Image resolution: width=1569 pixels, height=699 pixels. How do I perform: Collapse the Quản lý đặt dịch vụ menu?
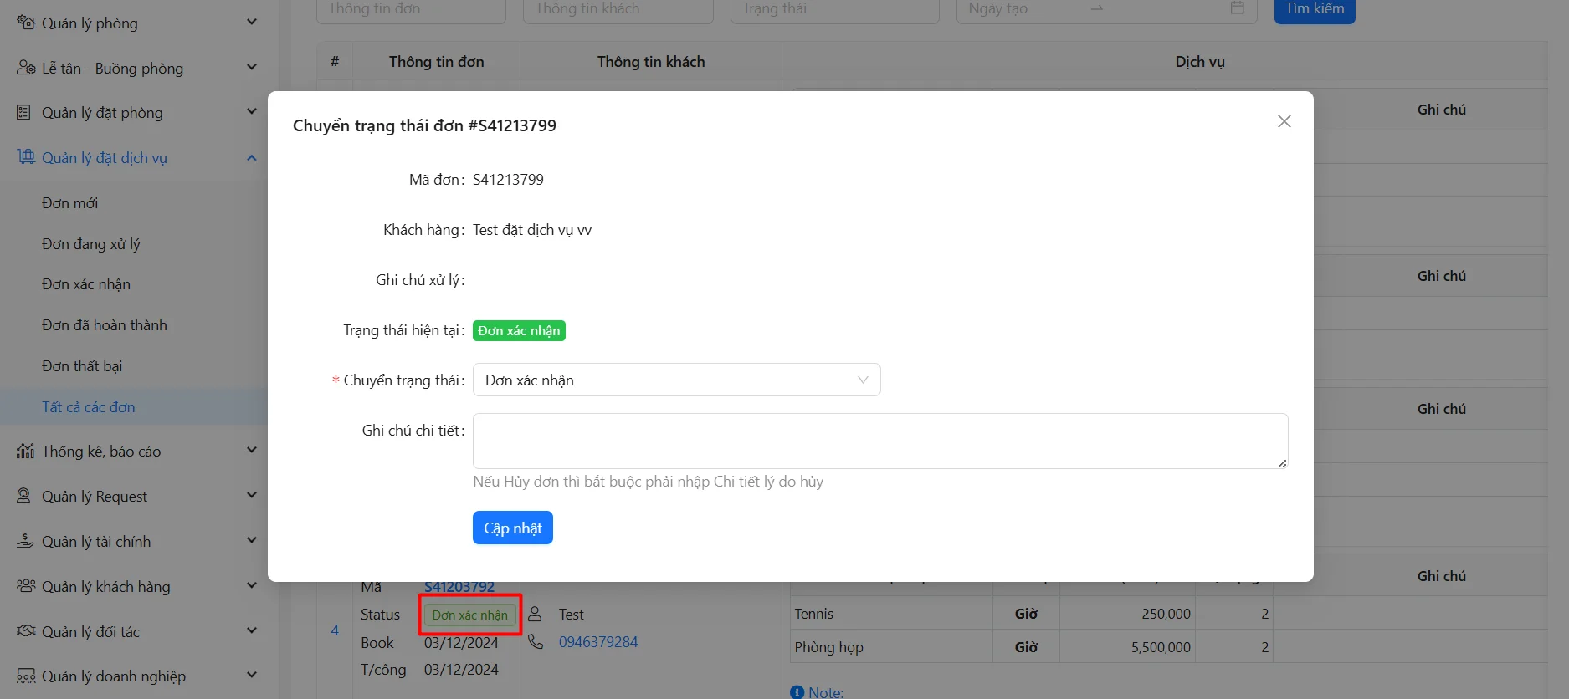coord(251,158)
